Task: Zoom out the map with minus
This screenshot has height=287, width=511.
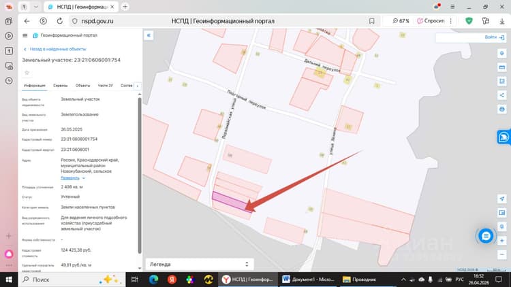Action: pos(502,254)
